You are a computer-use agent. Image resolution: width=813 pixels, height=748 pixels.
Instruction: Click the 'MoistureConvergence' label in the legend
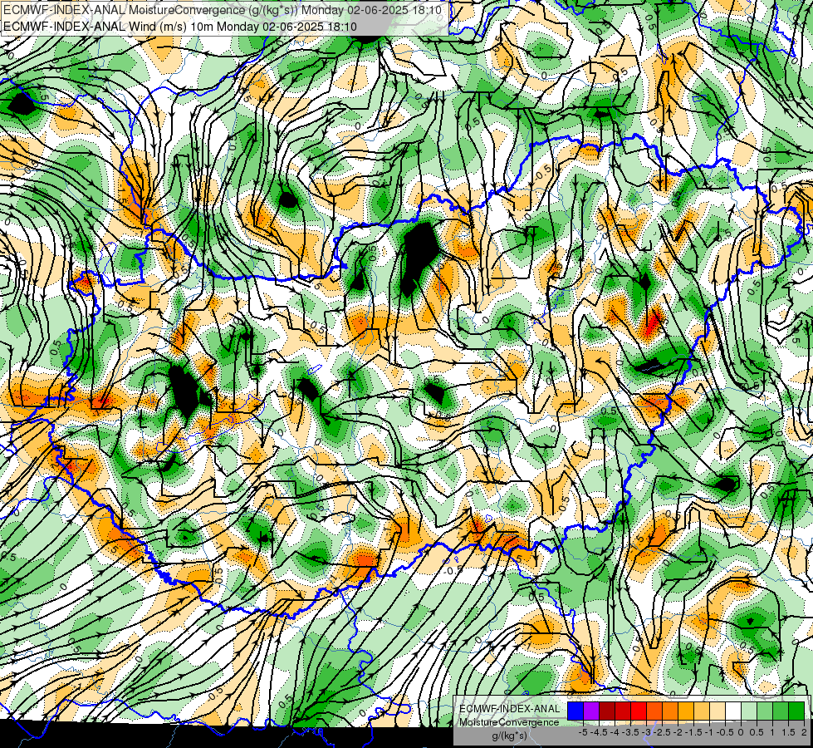click(509, 722)
